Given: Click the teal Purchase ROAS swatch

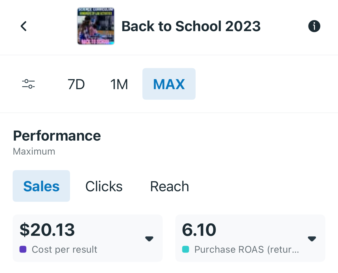Looking at the screenshot, I should [186, 249].
